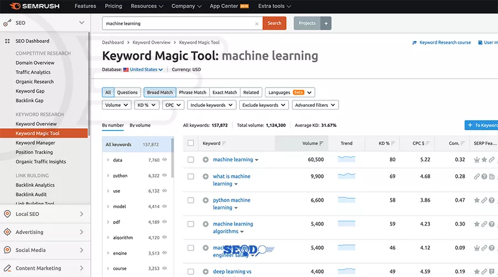Screen dimensions: 498x277
Task: Check the 'machine learning' row checkbox
Action: coord(190,160)
